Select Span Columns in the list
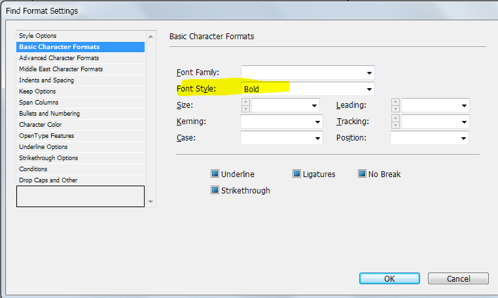 click(80, 103)
